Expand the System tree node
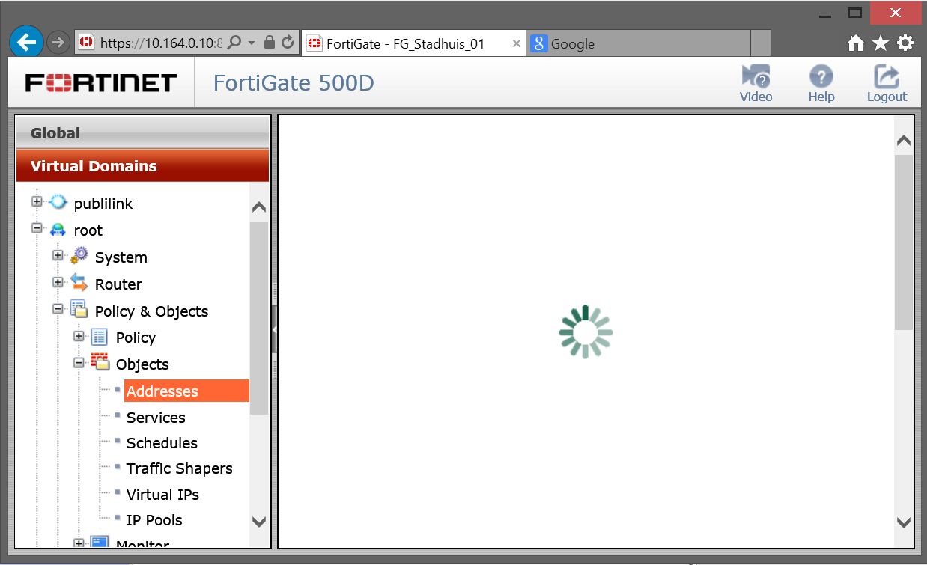This screenshot has width=927, height=565. pos(58,255)
